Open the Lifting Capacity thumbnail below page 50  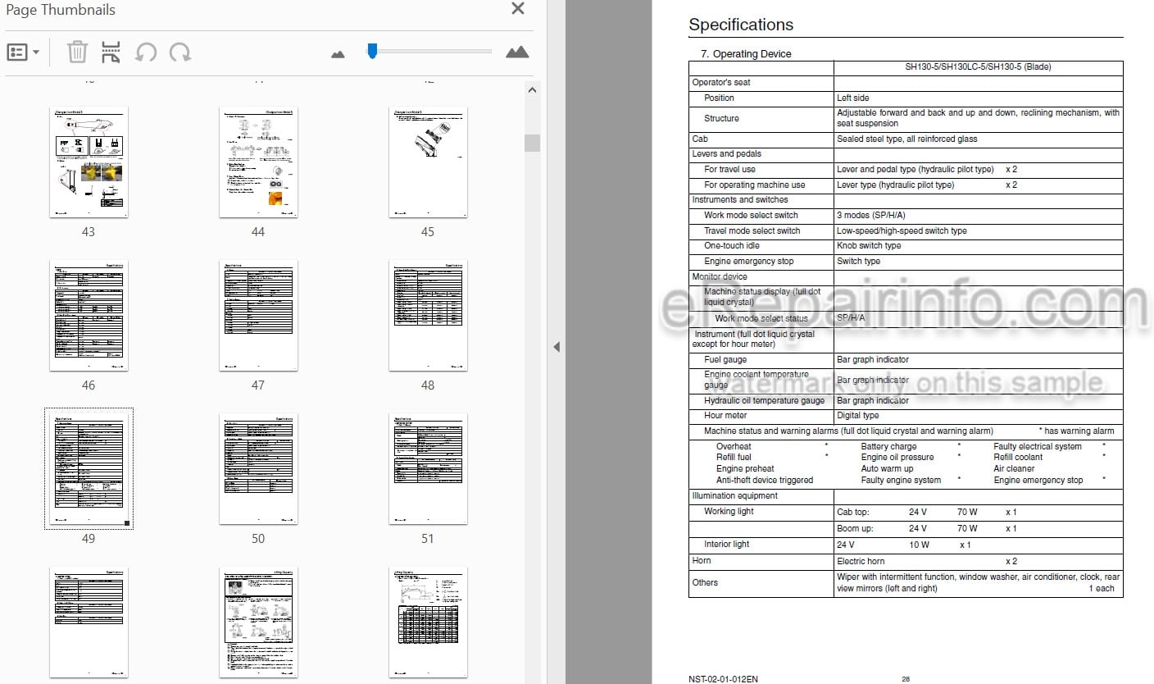tap(258, 622)
